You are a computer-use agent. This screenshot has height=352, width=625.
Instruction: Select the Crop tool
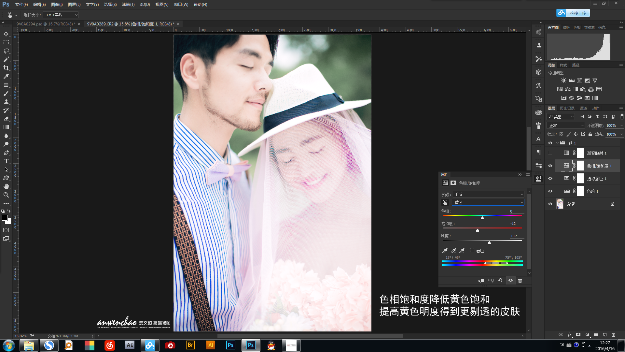click(x=6, y=68)
